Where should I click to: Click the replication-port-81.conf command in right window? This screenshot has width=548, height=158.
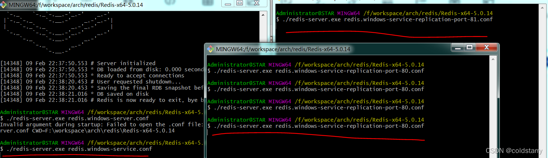(x=384, y=19)
